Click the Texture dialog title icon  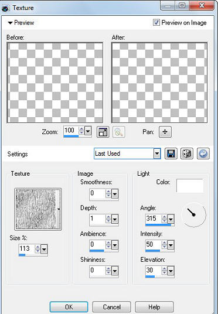pos(6,8)
